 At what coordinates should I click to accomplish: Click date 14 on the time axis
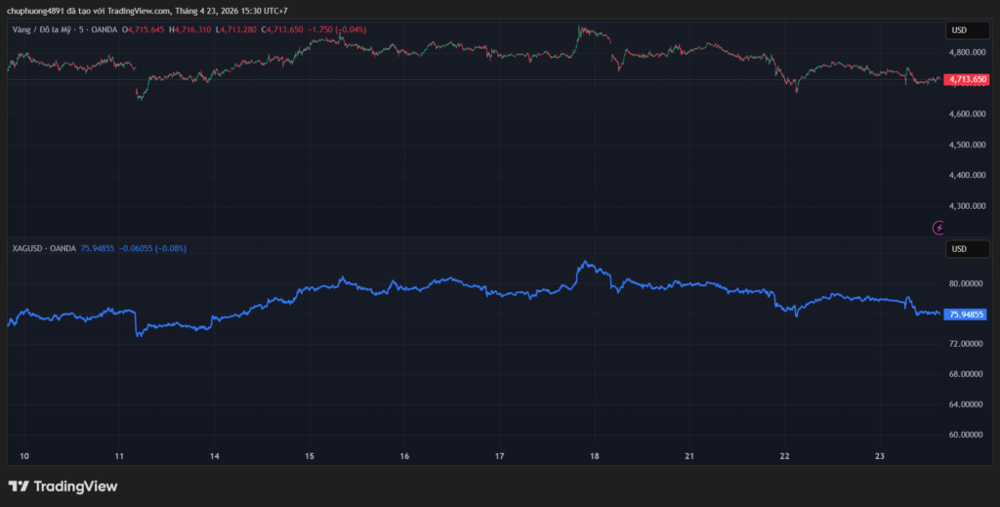[x=214, y=456]
